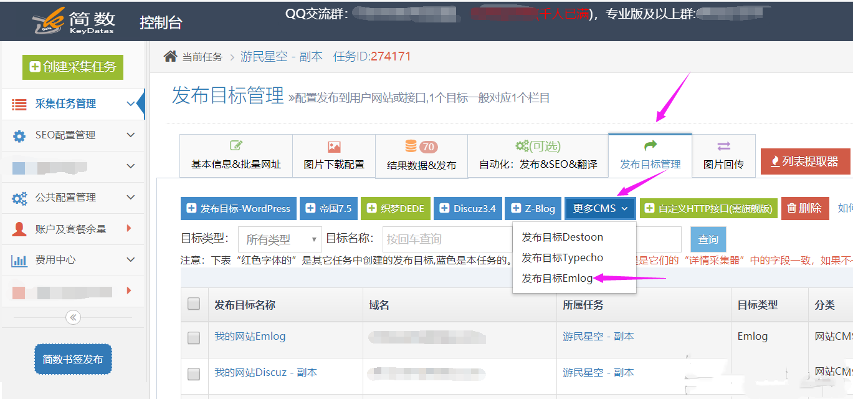Switch to the 结果数据&发布 tab
Screen dimensions: 853x399
421,156
